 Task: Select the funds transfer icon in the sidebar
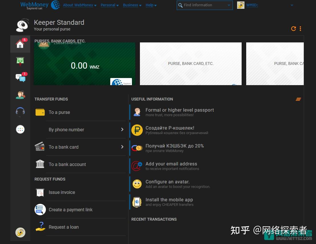[x=20, y=61]
